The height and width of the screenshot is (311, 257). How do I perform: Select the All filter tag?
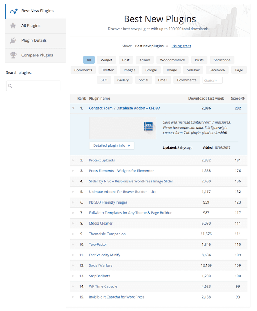point(89,60)
